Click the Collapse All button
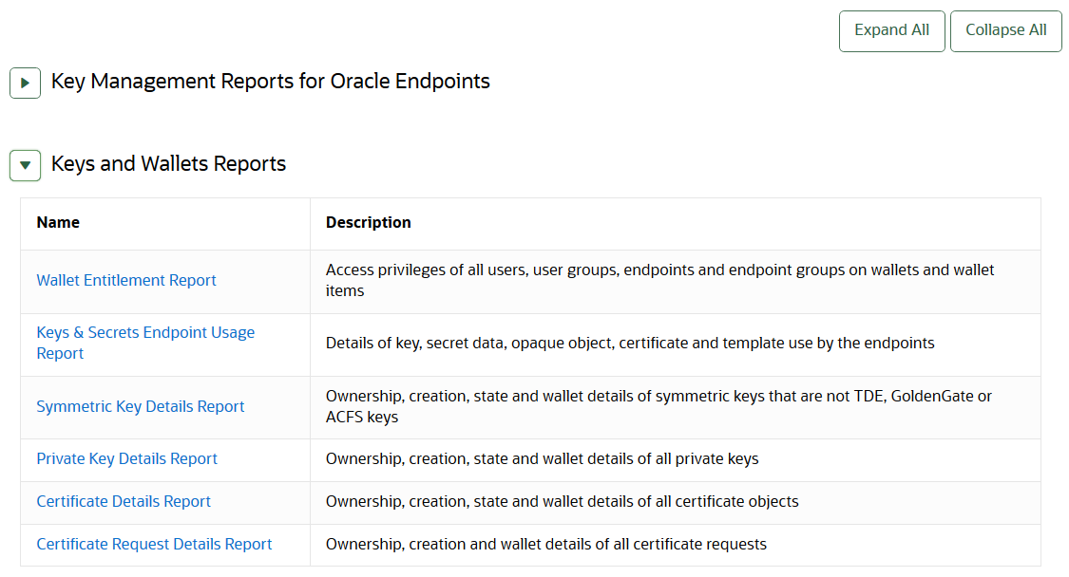1069x577 pixels. click(1005, 30)
